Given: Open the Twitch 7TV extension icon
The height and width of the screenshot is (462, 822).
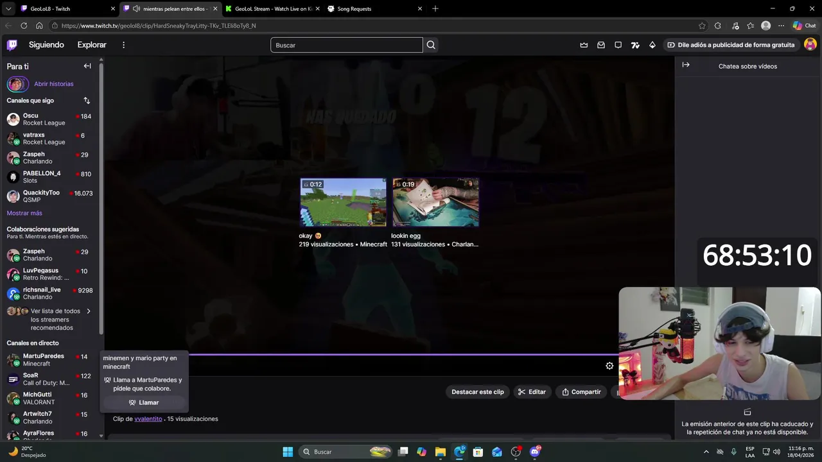Looking at the screenshot, I should 635,45.
